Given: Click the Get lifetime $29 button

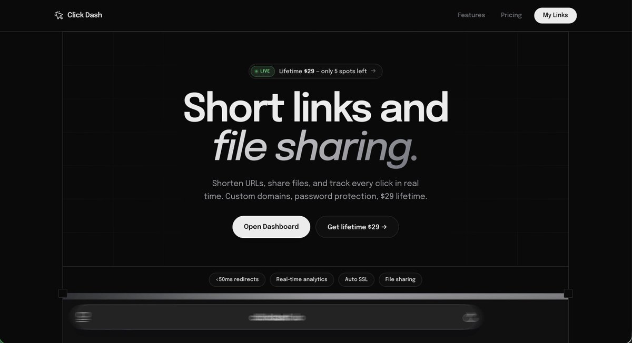Looking at the screenshot, I should click(357, 227).
